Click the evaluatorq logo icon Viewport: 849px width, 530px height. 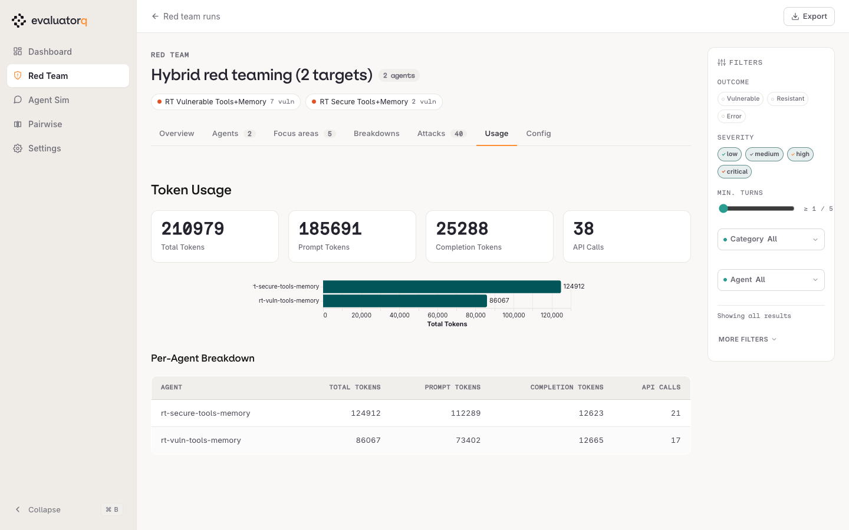[x=19, y=21]
